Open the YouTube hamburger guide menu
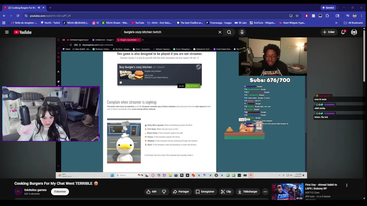Viewport: 367px width, 206px height. click(x=7, y=32)
